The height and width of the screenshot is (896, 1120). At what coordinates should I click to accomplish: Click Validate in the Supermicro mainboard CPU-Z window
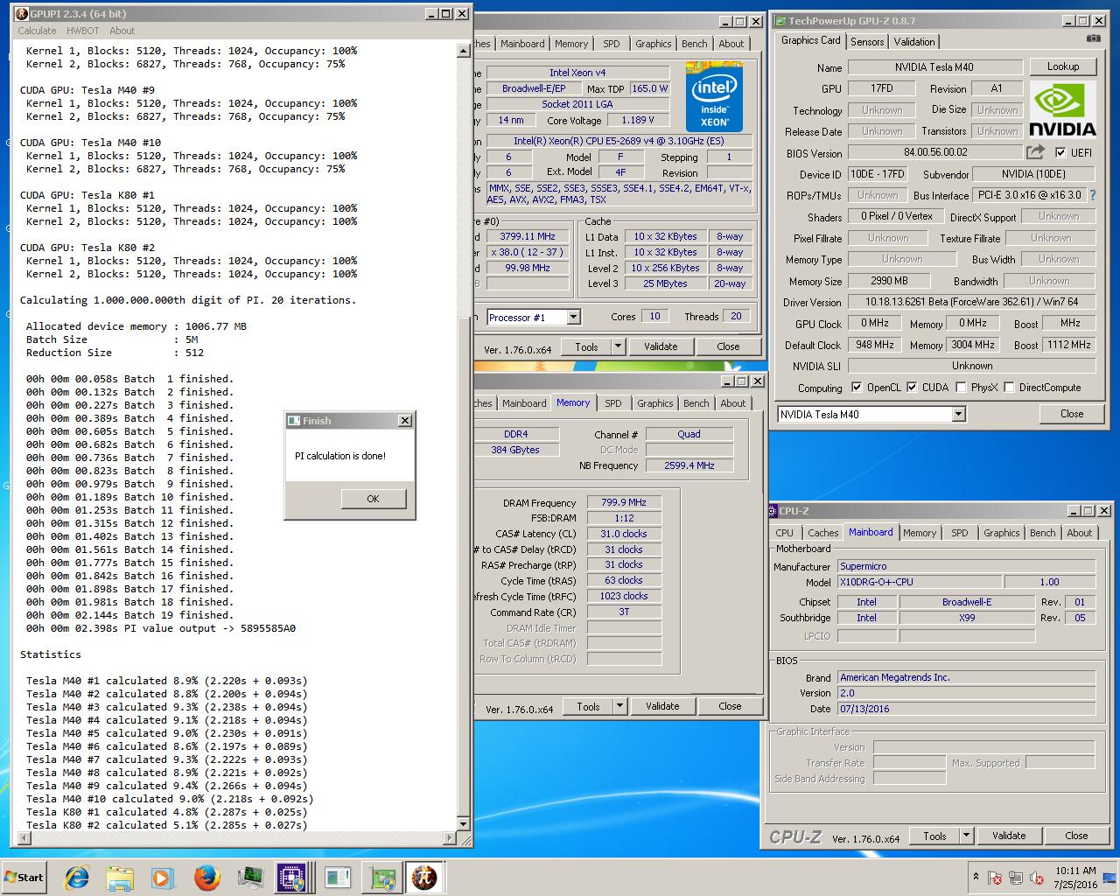[1009, 836]
